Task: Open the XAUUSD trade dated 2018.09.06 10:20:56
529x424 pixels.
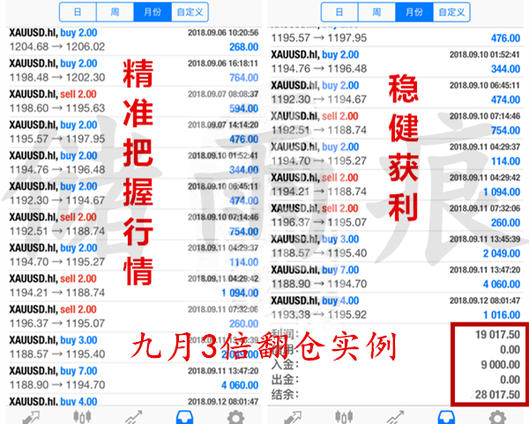Action: click(132, 39)
